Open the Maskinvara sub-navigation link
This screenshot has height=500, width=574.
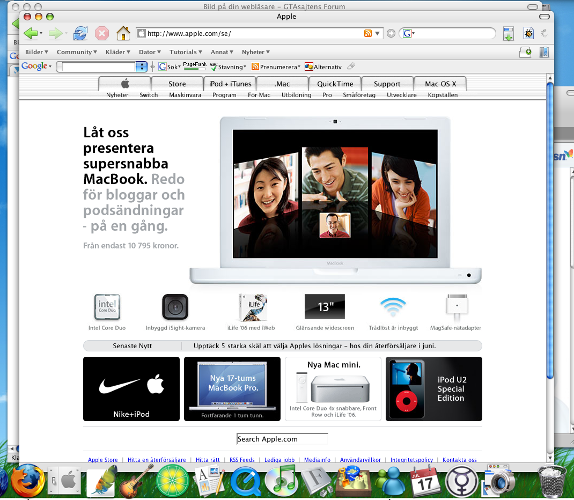coord(185,95)
